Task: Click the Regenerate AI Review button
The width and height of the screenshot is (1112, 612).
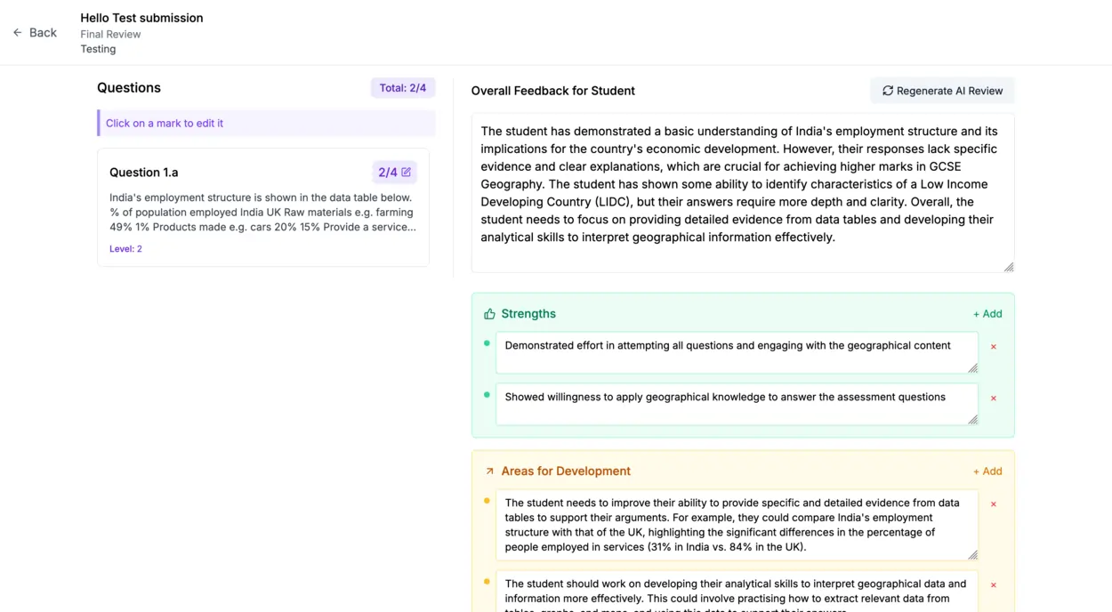Action: point(941,90)
